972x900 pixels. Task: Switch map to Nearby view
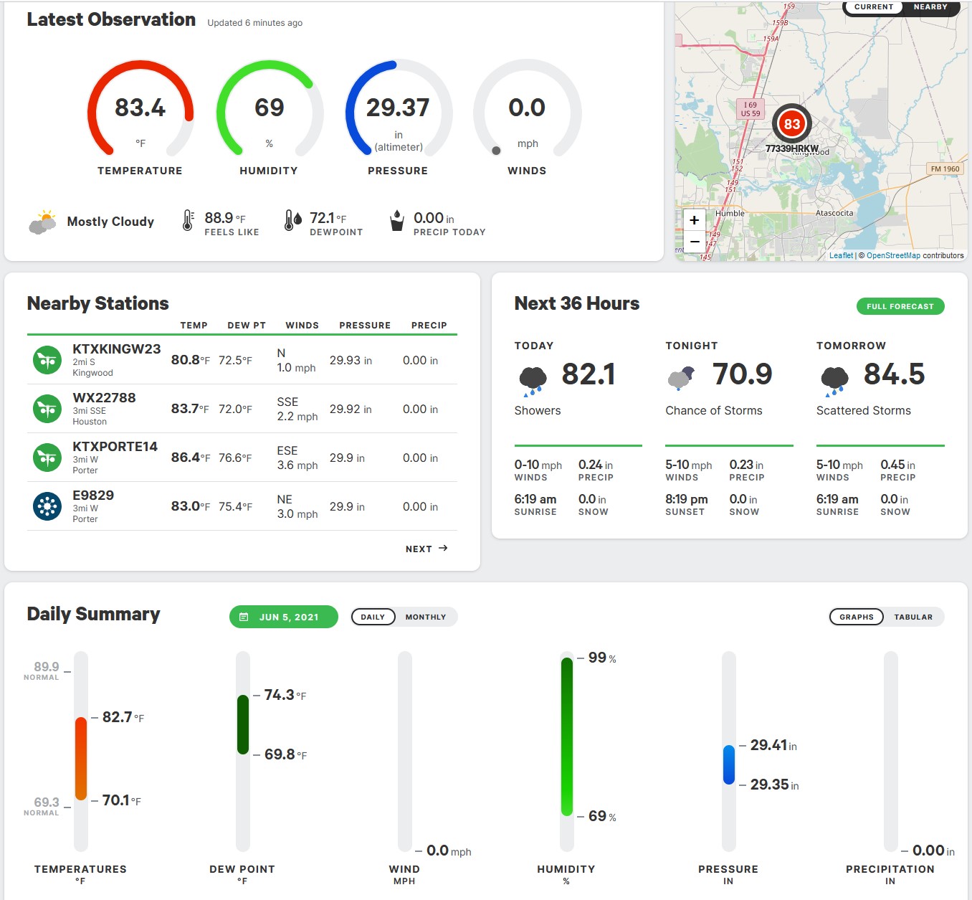click(x=930, y=7)
